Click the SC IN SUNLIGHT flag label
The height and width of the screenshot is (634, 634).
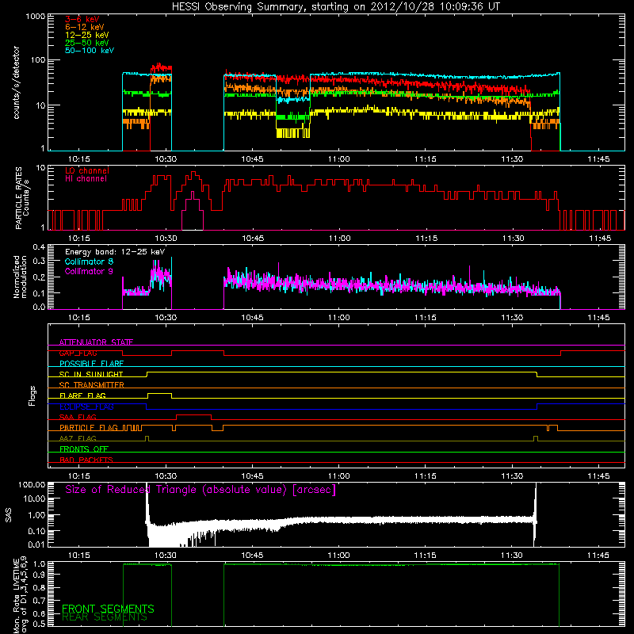[91, 374]
